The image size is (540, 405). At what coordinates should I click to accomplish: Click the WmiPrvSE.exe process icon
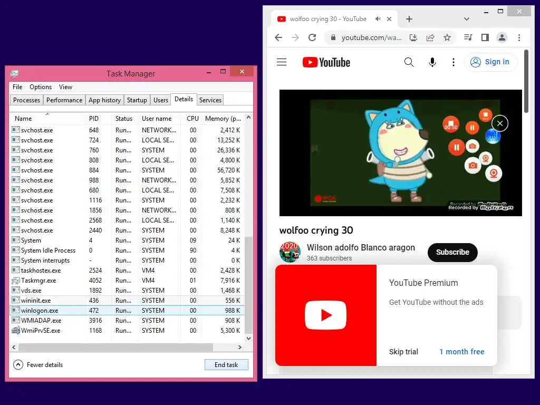[16, 330]
